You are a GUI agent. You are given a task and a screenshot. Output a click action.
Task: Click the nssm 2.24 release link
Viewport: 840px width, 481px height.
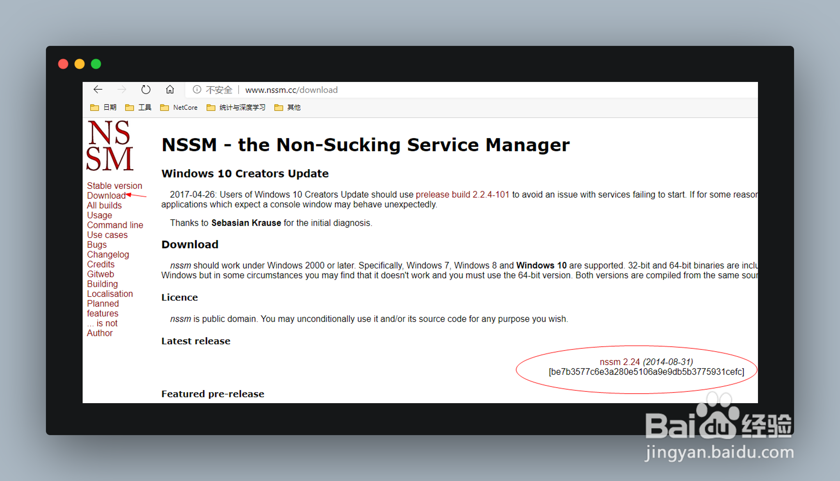(619, 362)
